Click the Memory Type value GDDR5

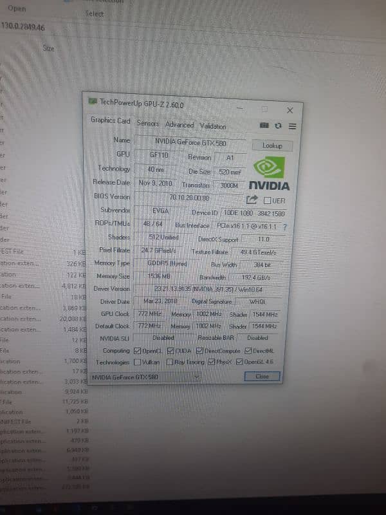click(x=167, y=263)
